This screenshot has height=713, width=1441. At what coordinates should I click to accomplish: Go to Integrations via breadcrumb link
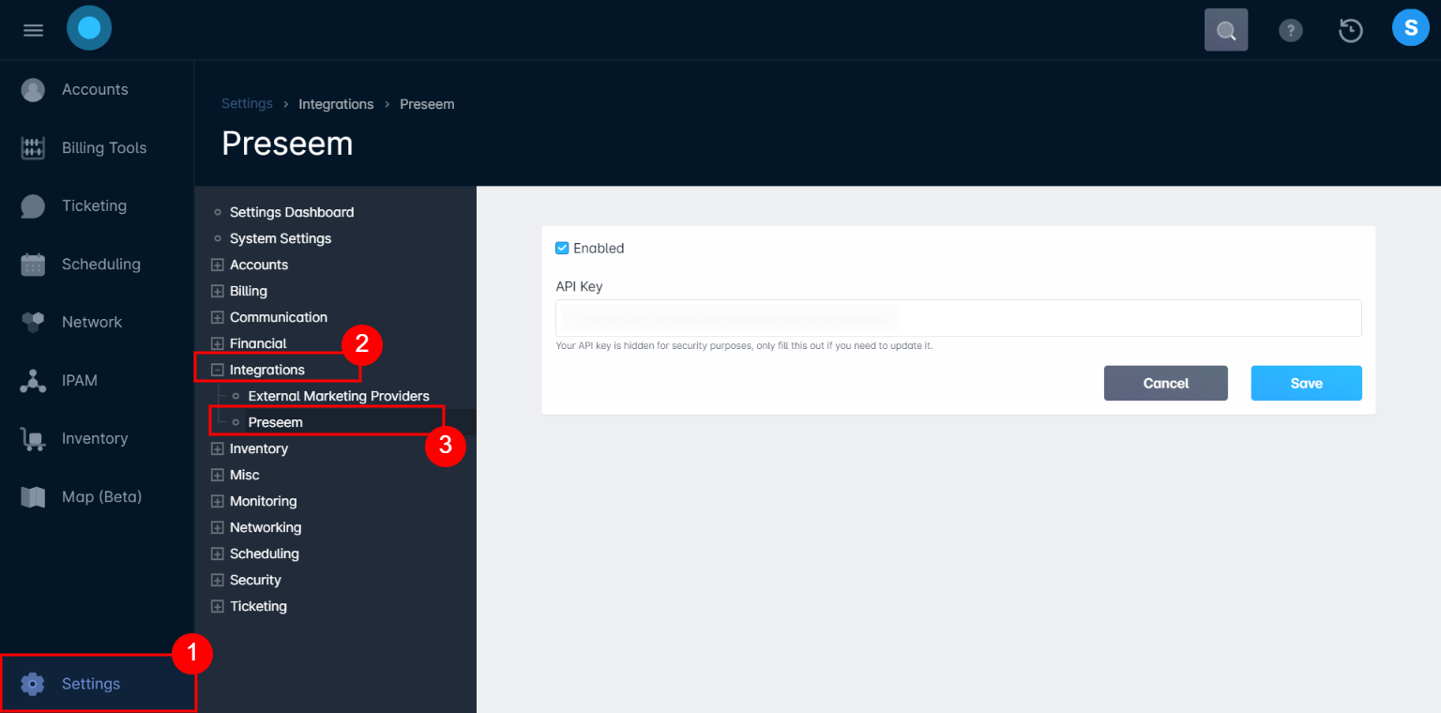tap(336, 104)
